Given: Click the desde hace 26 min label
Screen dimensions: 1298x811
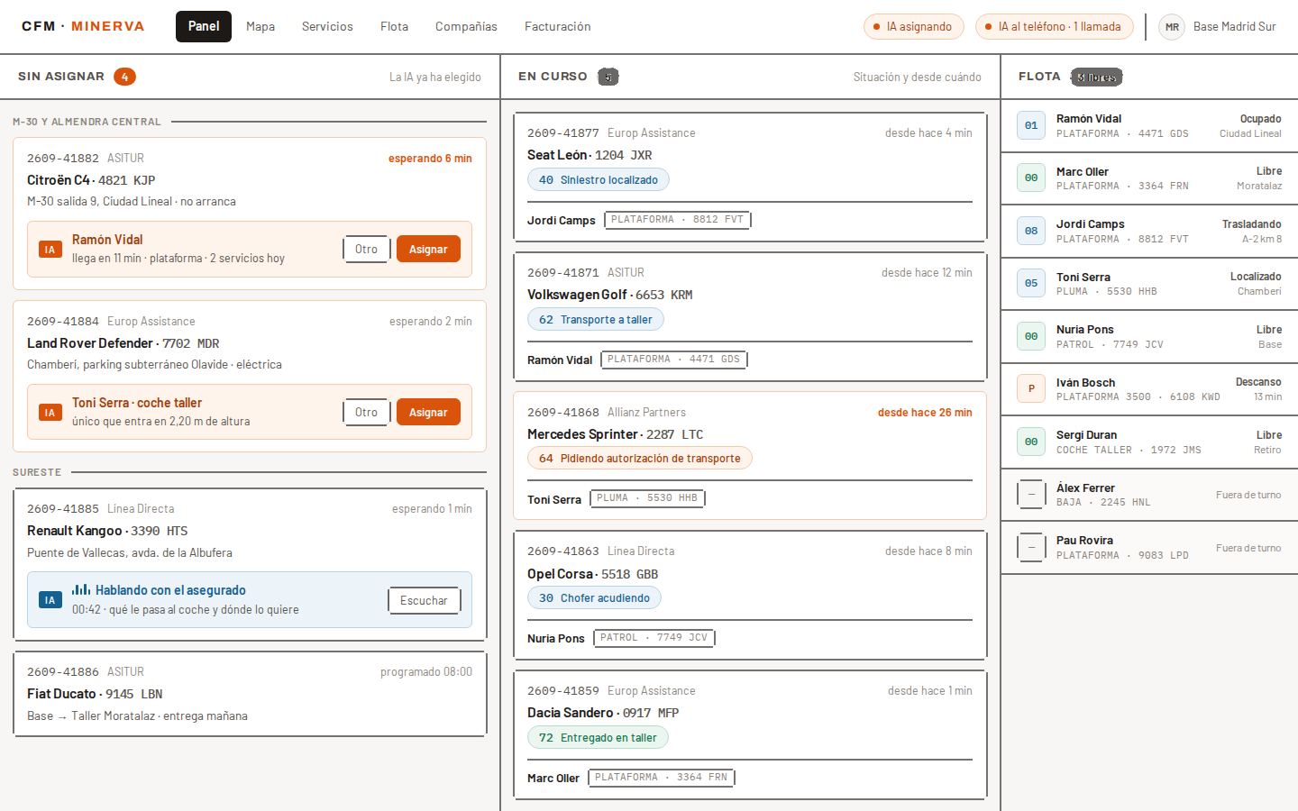Looking at the screenshot, I should pos(925,412).
